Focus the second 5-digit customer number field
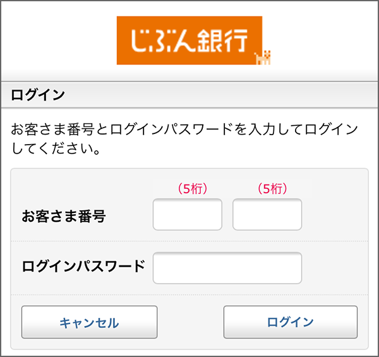Viewport: 379px width, 357px height. pos(267,214)
